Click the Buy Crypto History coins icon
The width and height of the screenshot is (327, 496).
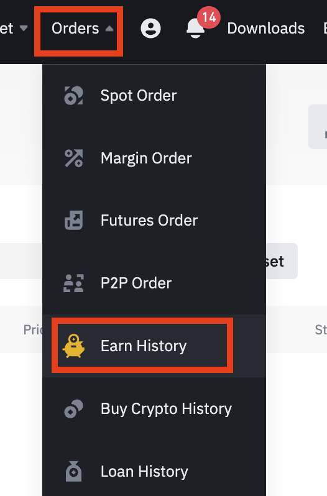pyautogui.click(x=74, y=409)
